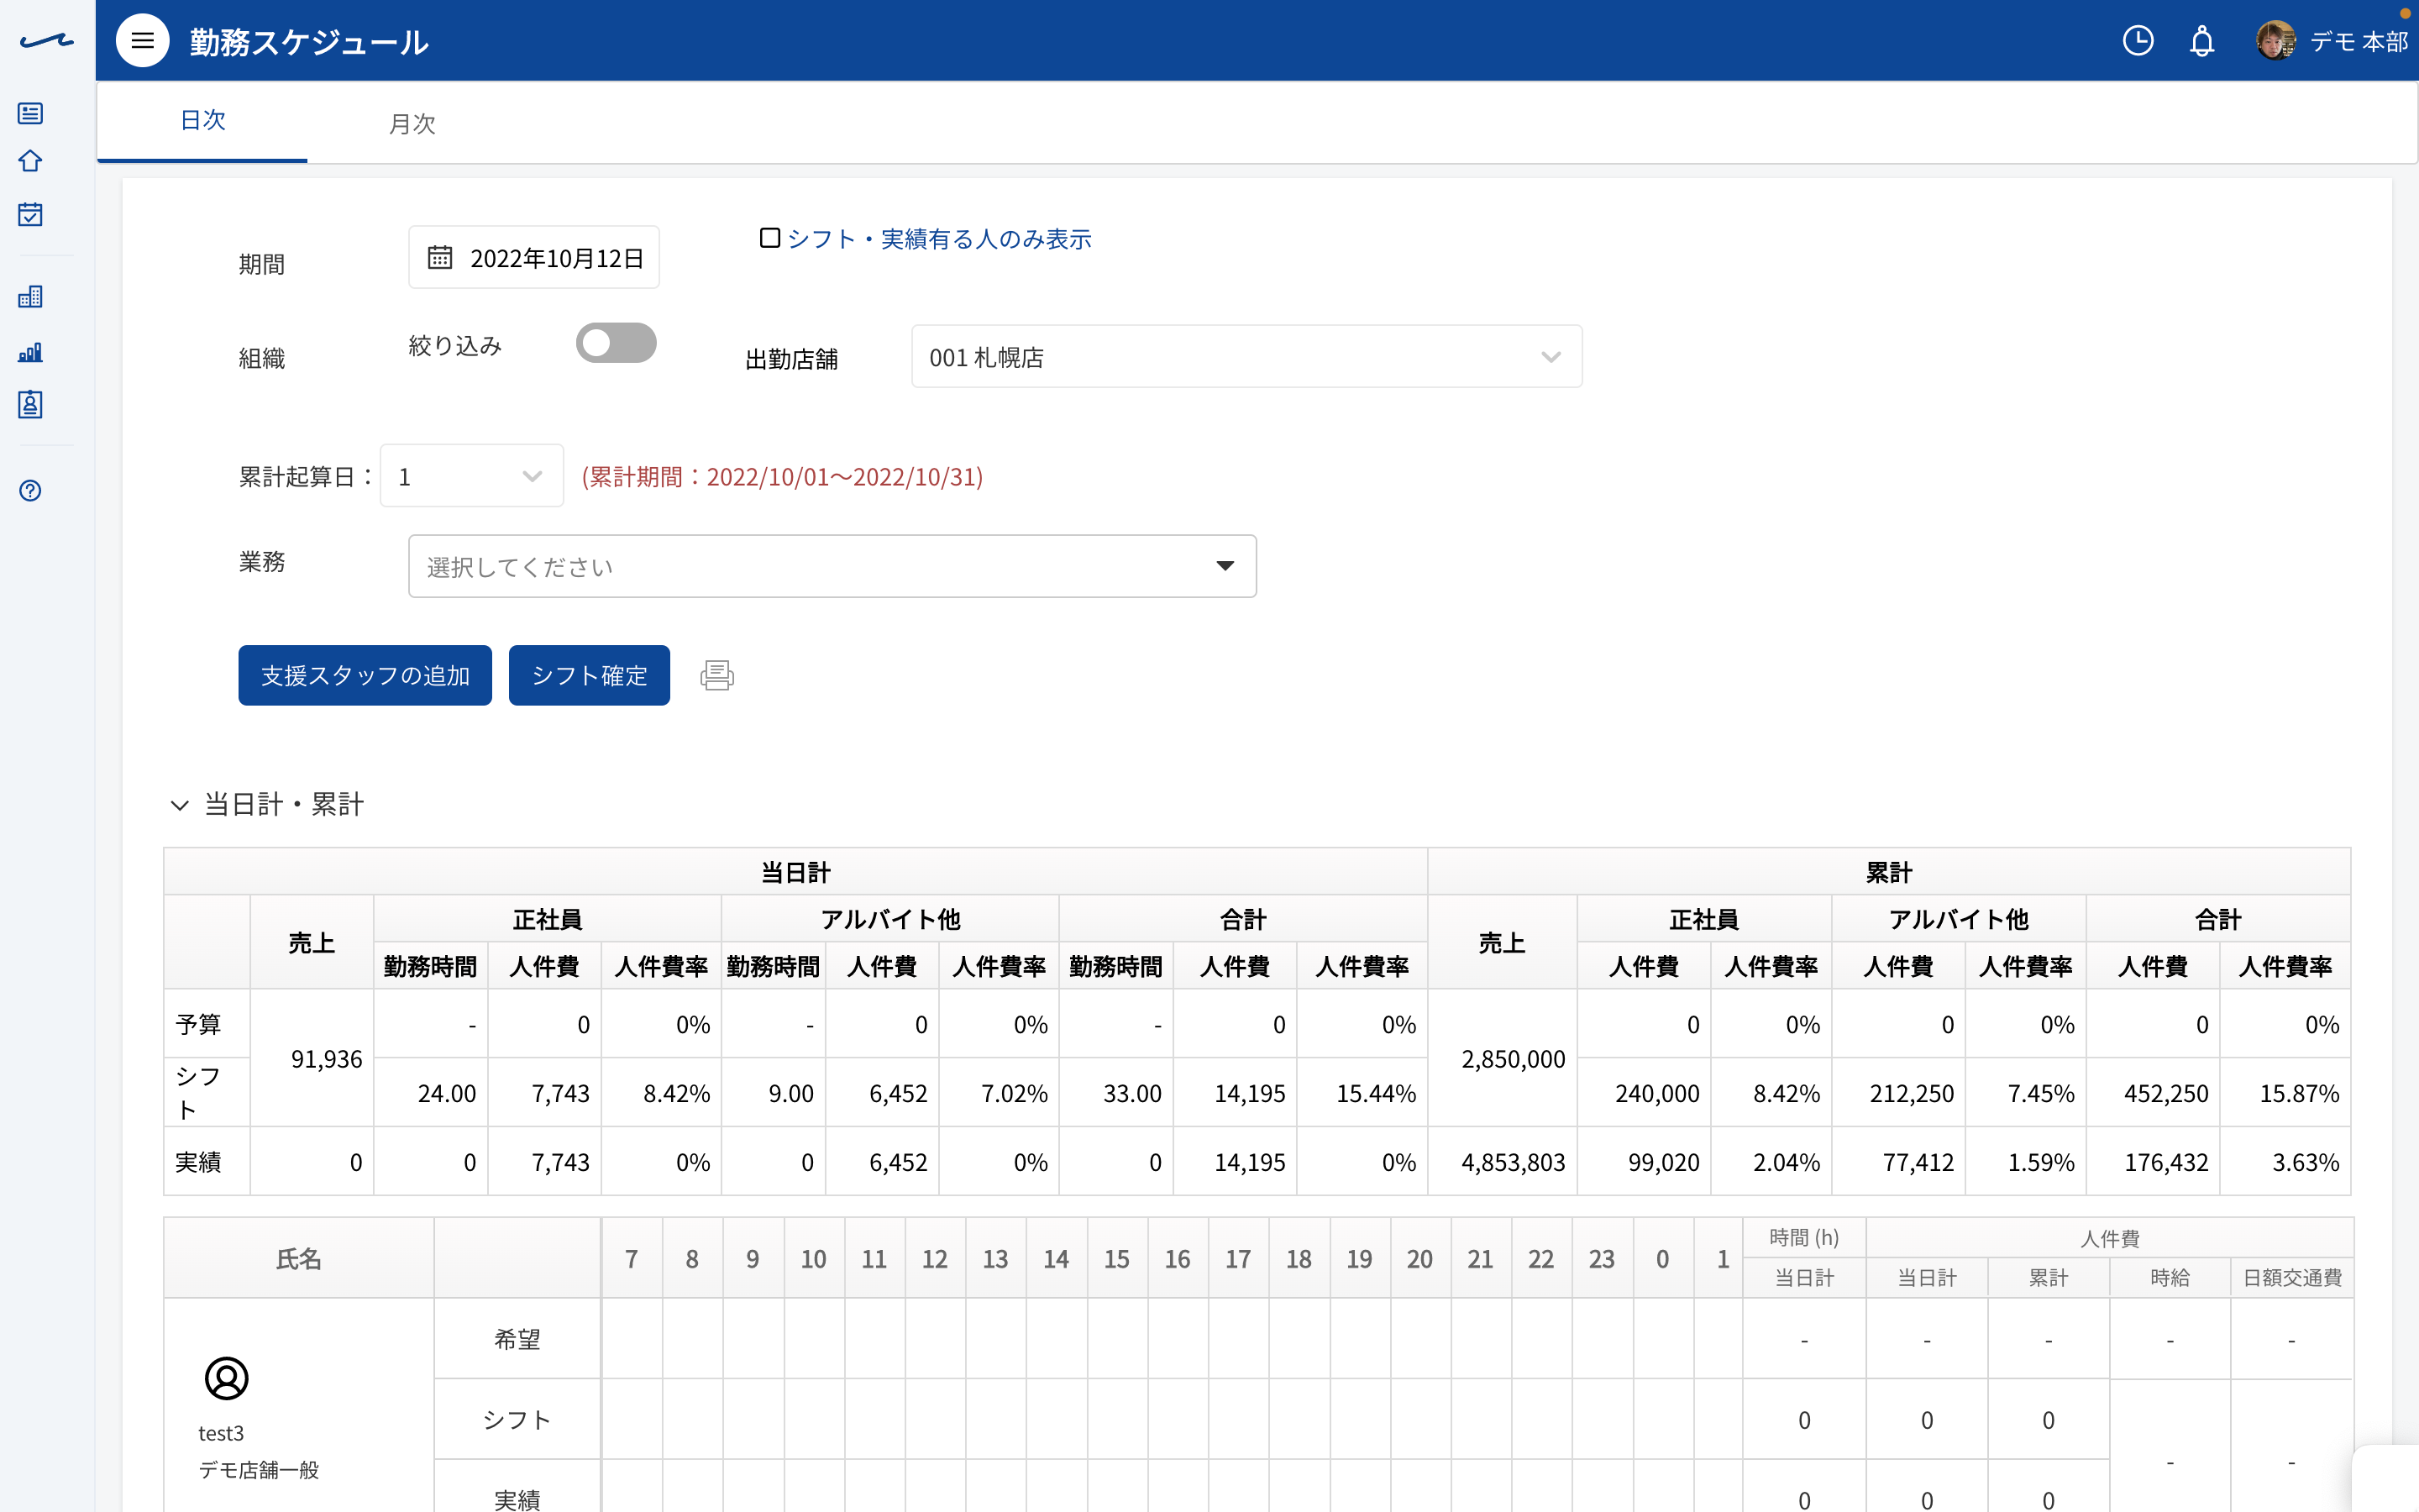Click デモ 本部 user name
The image size is (2419, 1512).
click(x=2359, y=41)
